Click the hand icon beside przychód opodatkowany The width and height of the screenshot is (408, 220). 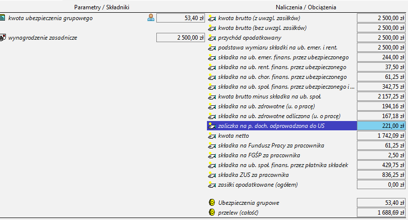(212, 38)
